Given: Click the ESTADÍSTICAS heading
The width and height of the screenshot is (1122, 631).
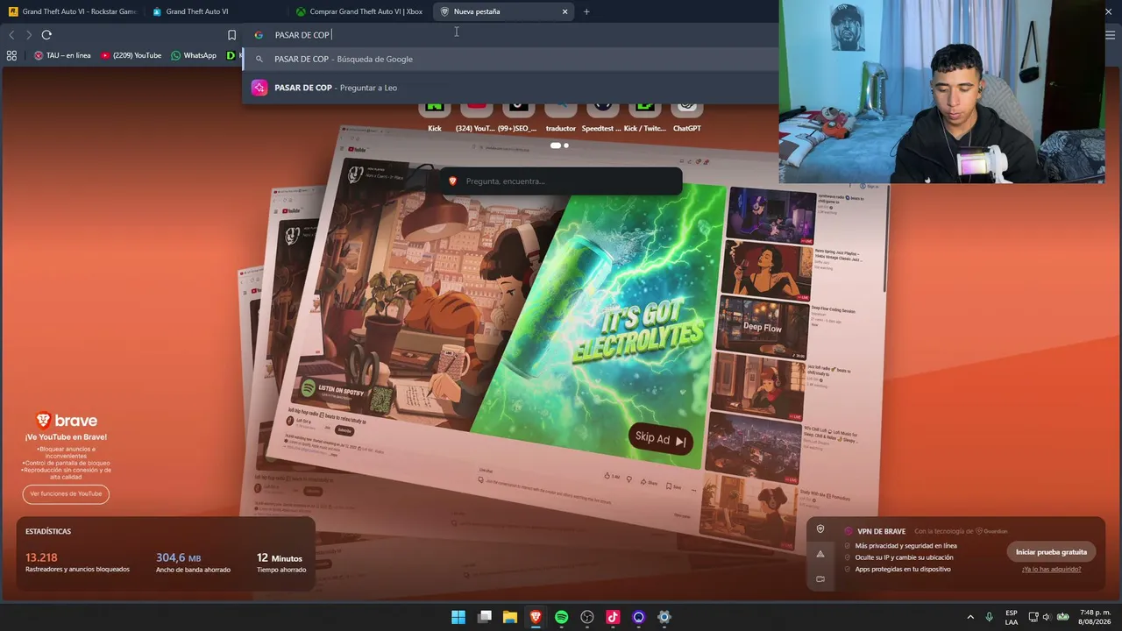Looking at the screenshot, I should coord(48,531).
